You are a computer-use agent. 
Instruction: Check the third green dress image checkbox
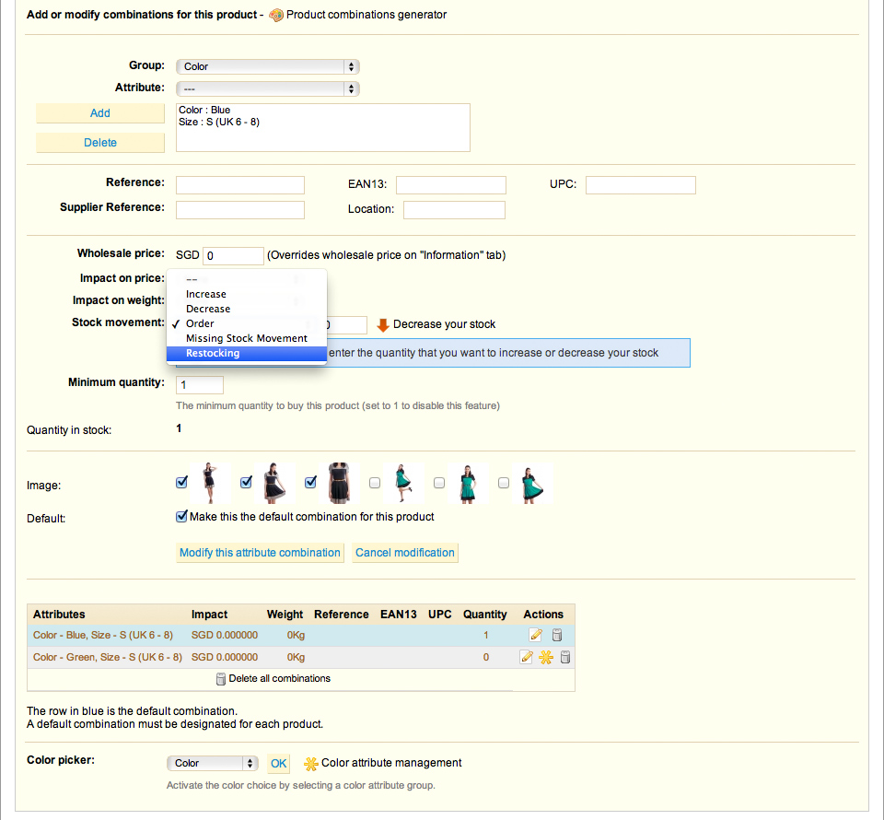[x=504, y=483]
